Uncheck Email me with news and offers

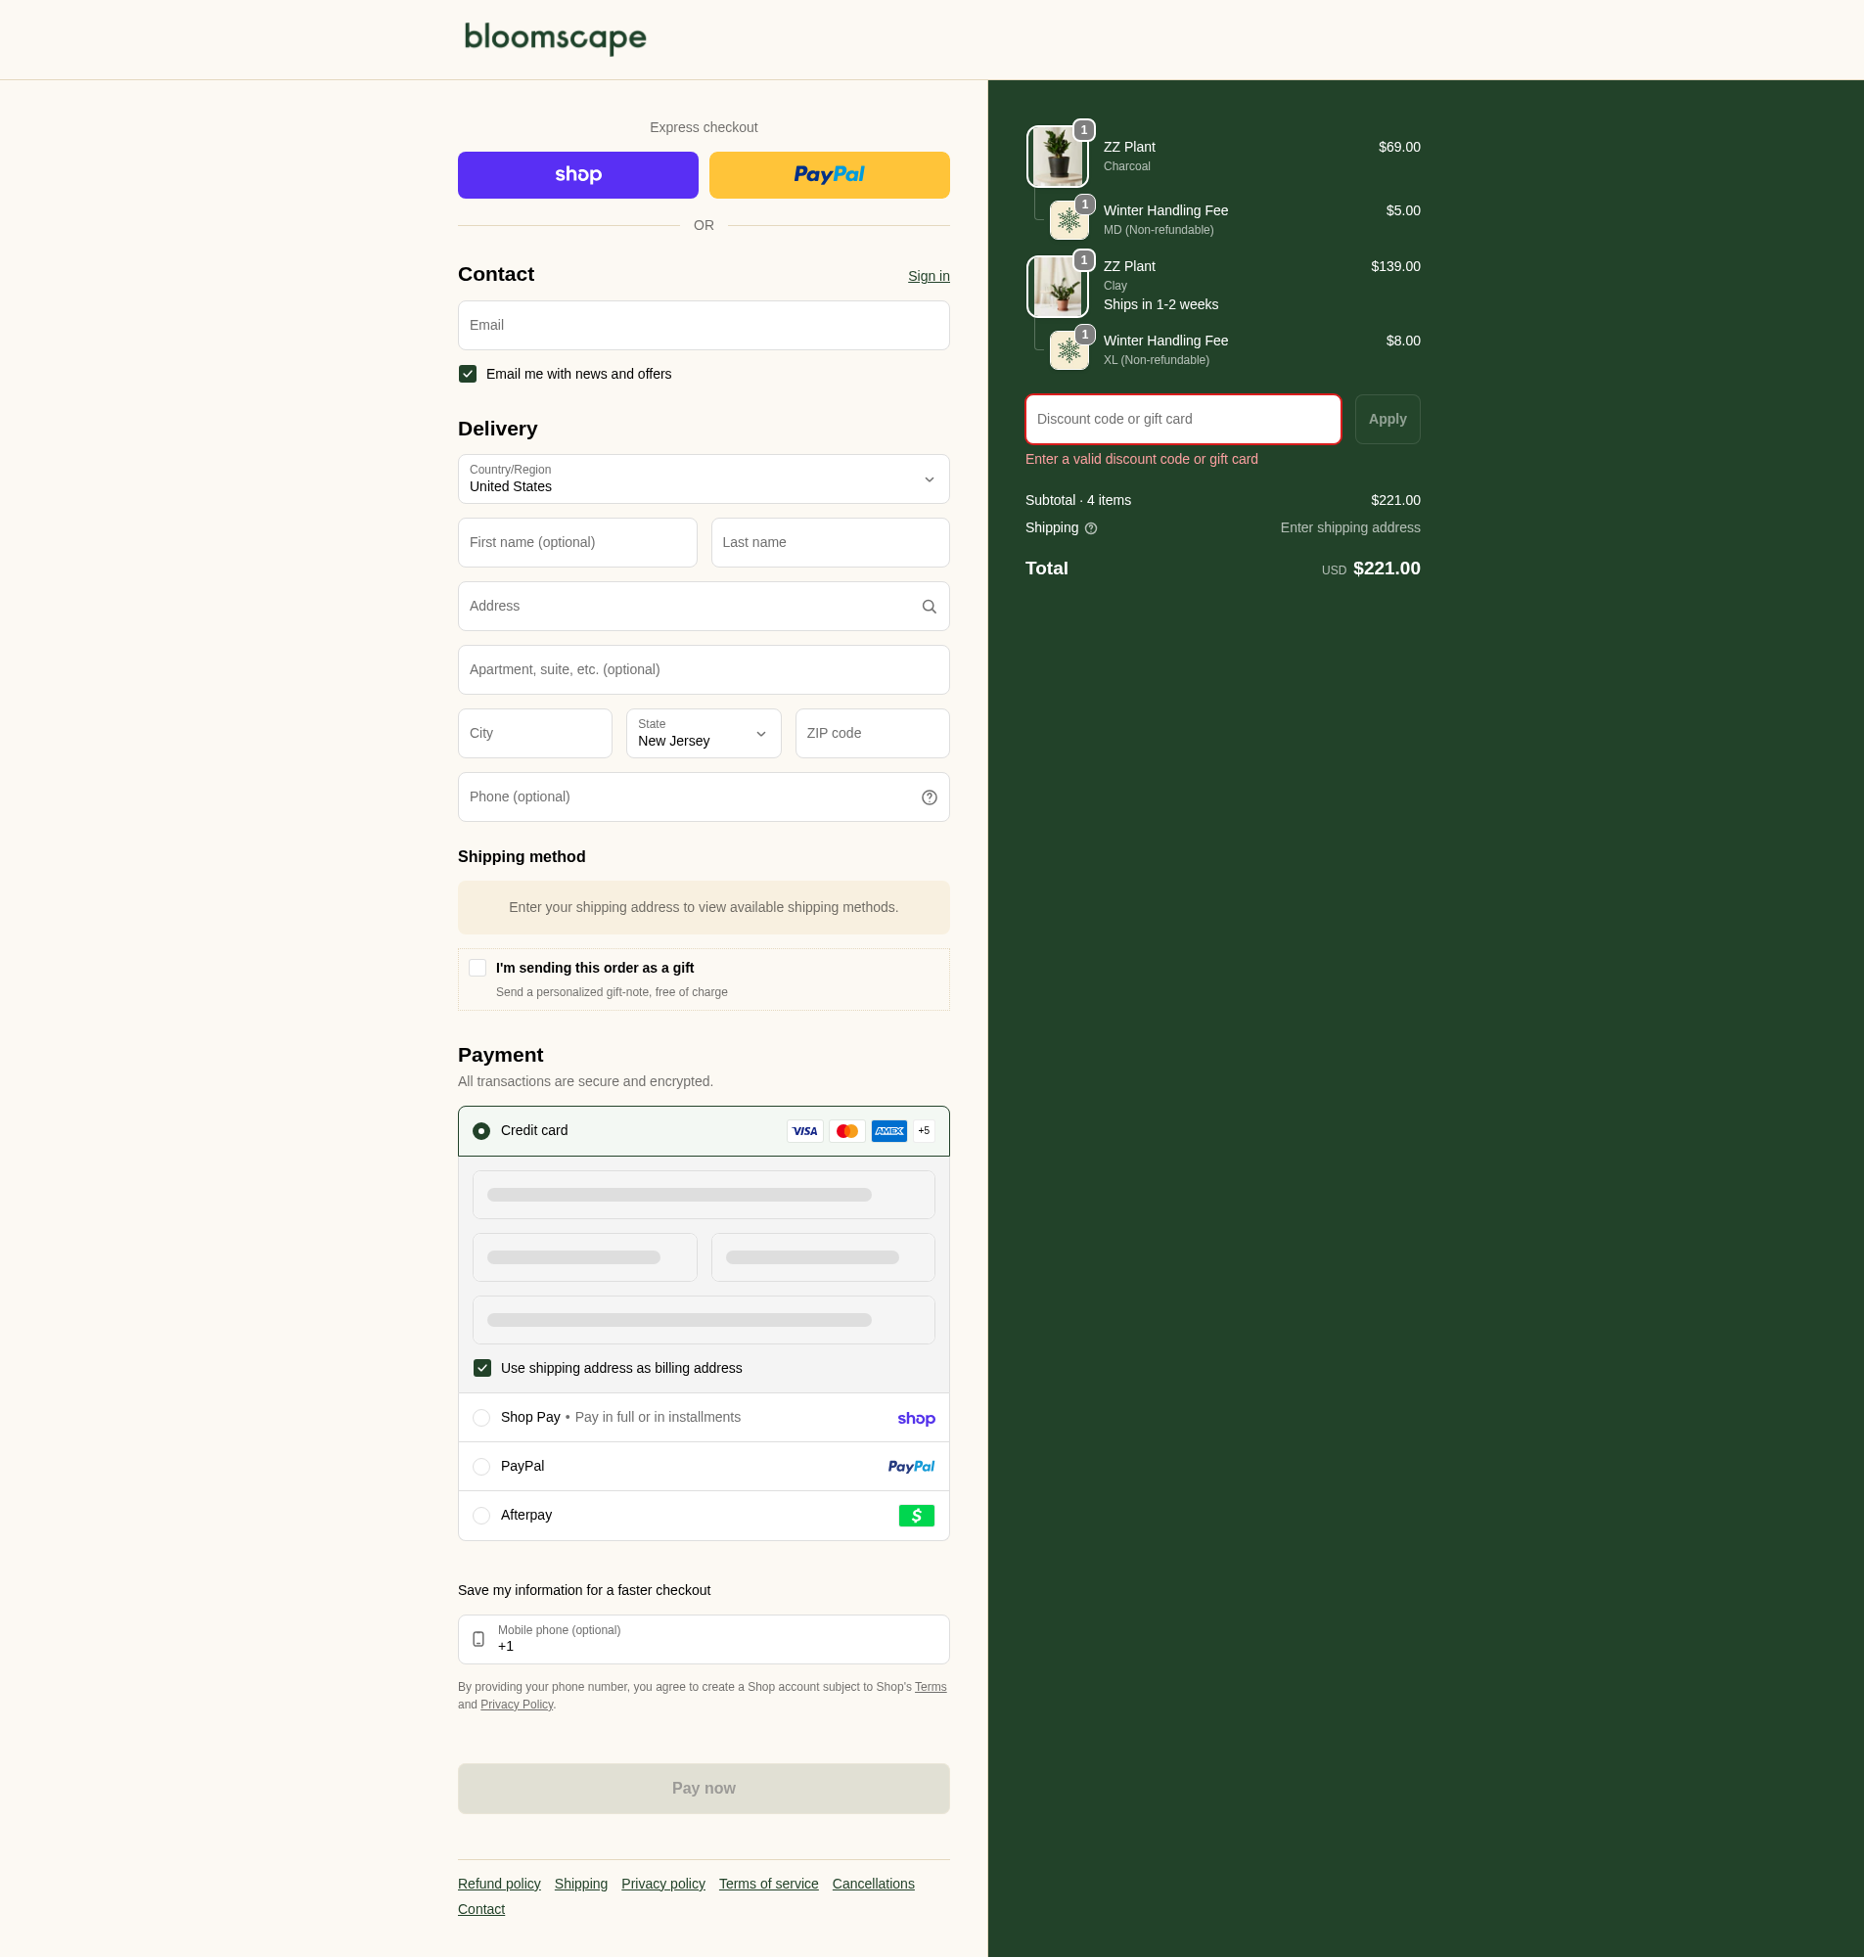468,375
